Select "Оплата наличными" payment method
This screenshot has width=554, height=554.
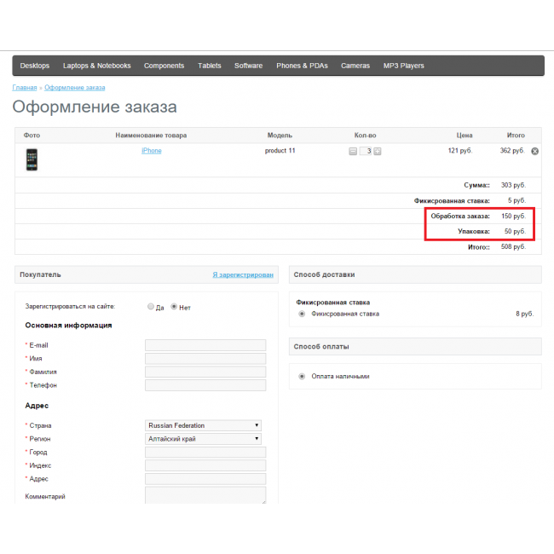[302, 376]
